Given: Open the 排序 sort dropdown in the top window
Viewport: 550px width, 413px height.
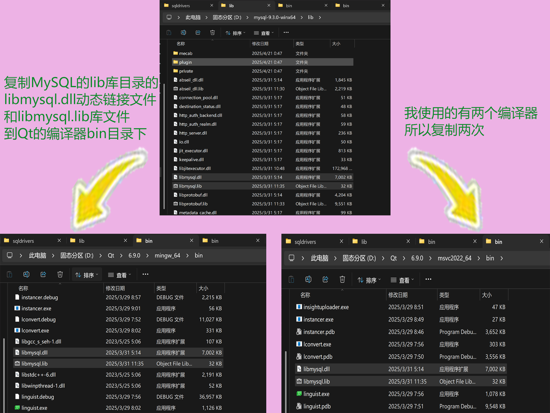Looking at the screenshot, I should (x=235, y=33).
